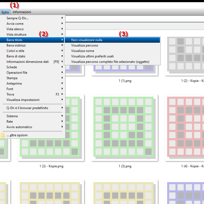This screenshot has height=204, width=204.
Task: Open the Informazioni menu
Action: (22, 12)
